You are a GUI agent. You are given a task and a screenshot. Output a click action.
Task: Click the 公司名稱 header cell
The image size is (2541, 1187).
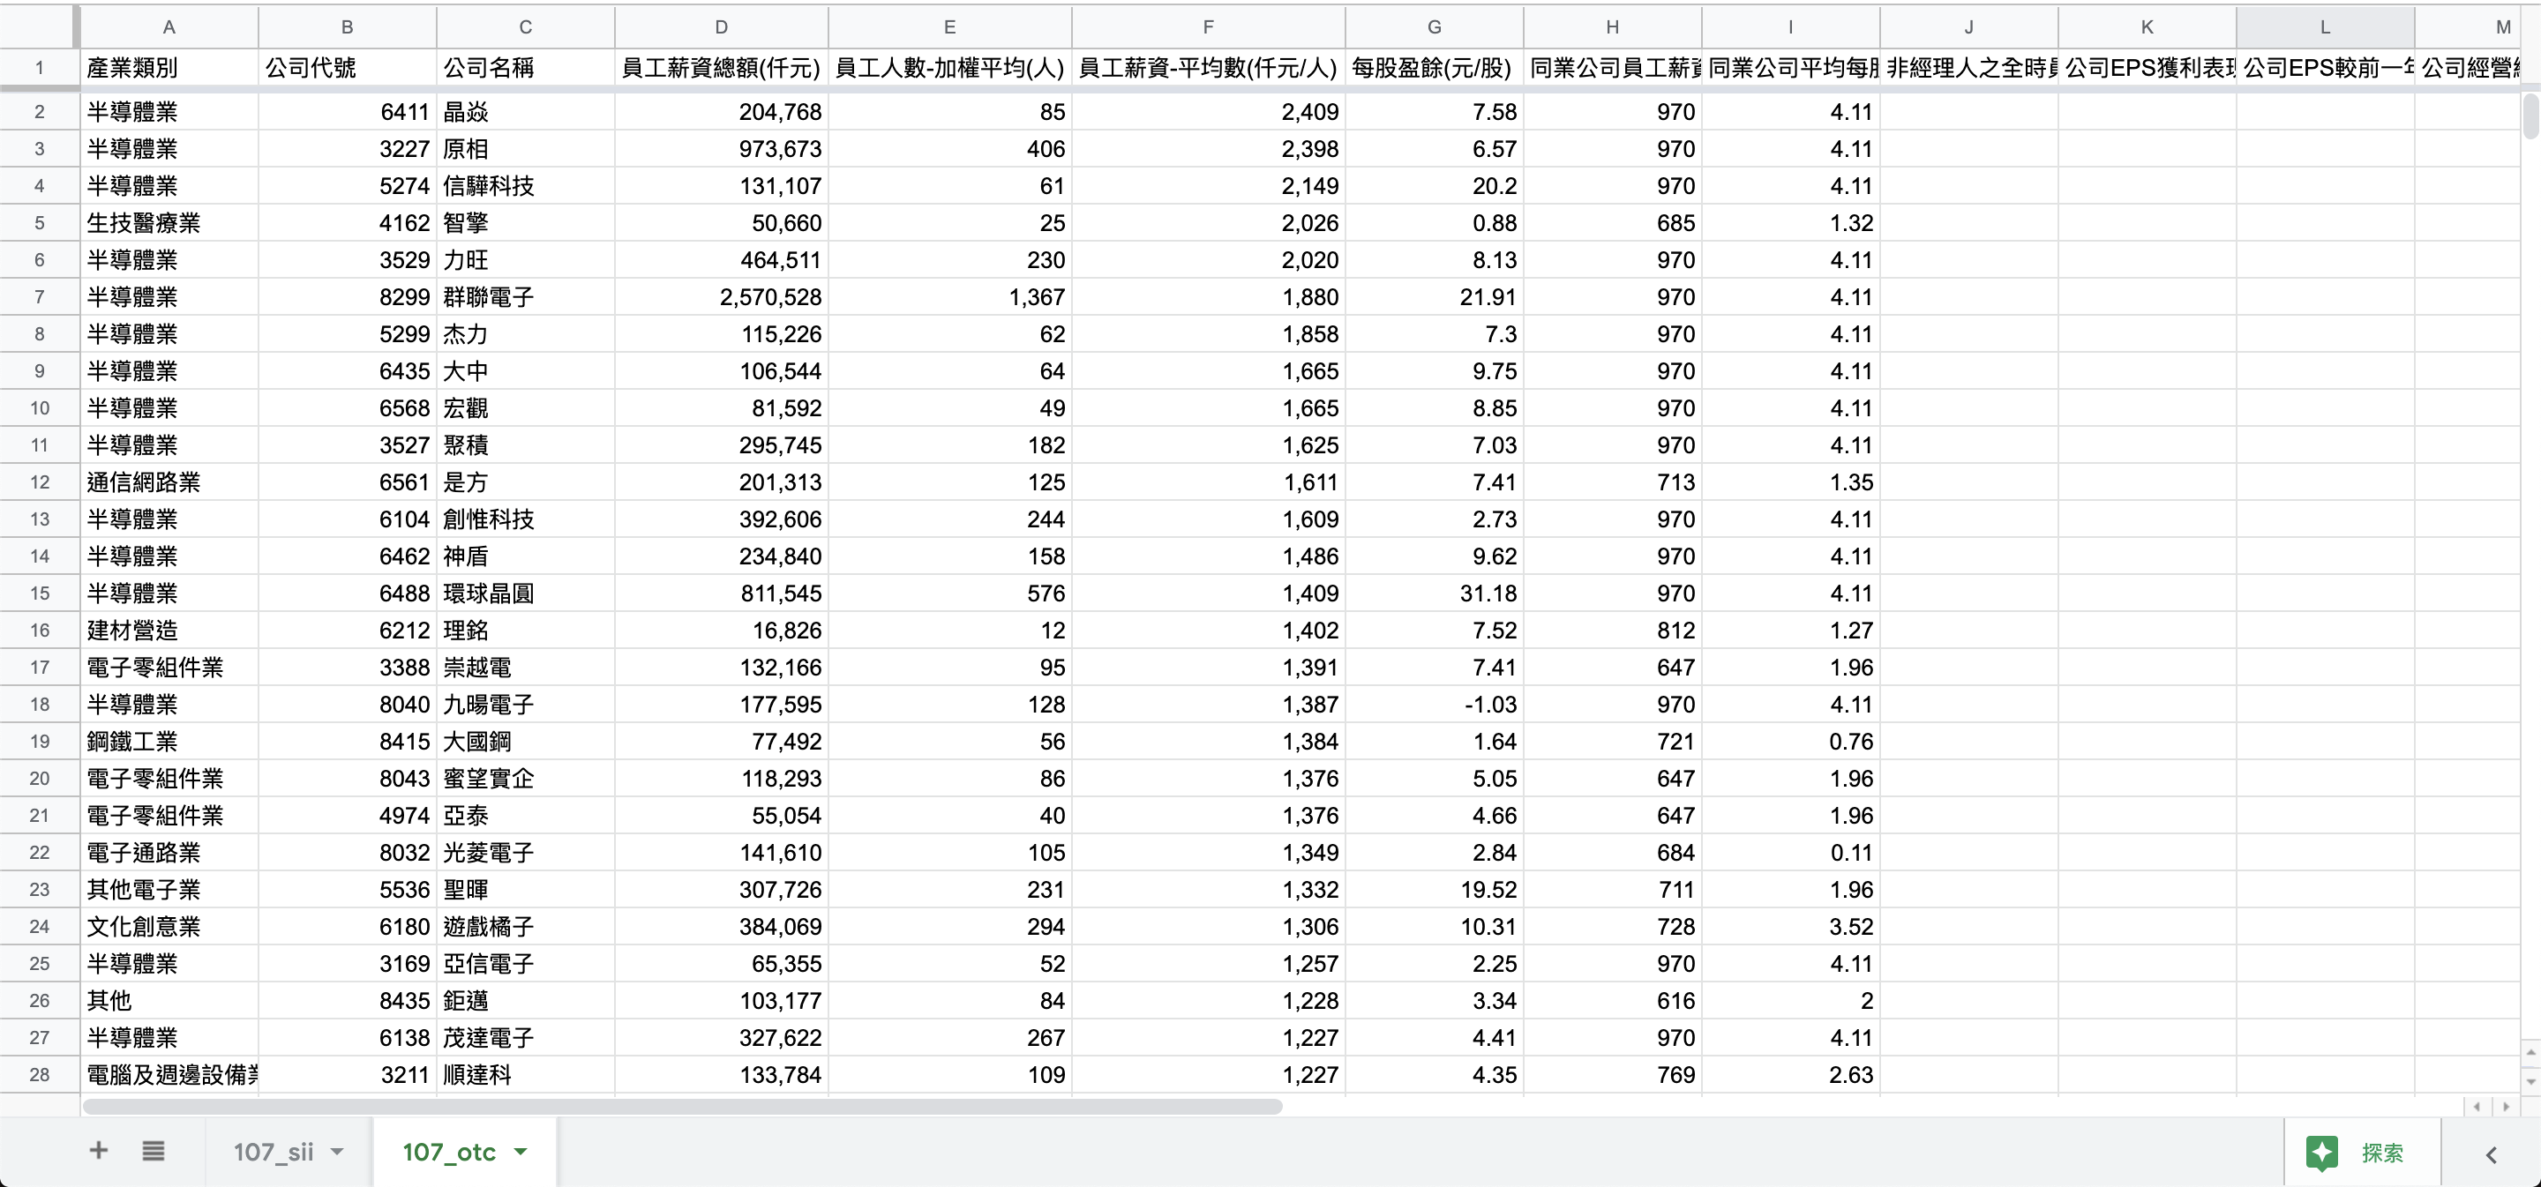pyautogui.click(x=525, y=68)
